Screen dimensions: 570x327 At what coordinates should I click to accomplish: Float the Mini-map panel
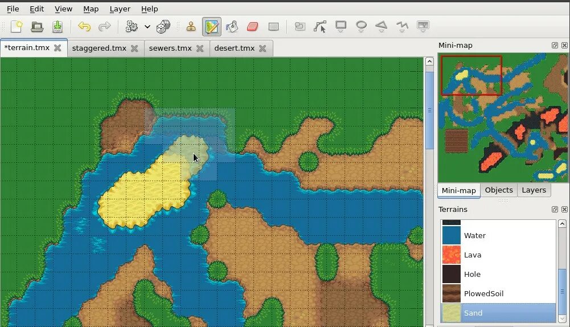pyautogui.click(x=555, y=45)
